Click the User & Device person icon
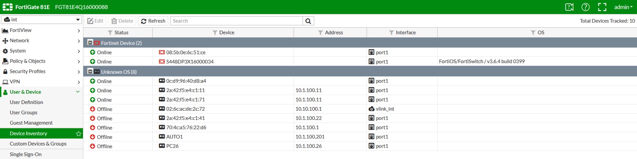Image resolution: width=637 pixels, height=159 pixels. 5,92
